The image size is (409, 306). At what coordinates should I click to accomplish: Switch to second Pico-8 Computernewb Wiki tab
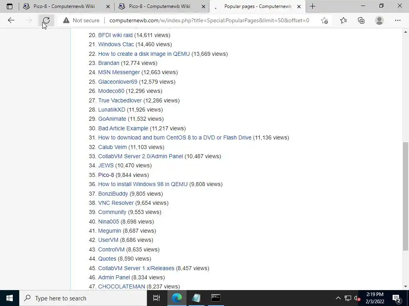point(159,6)
